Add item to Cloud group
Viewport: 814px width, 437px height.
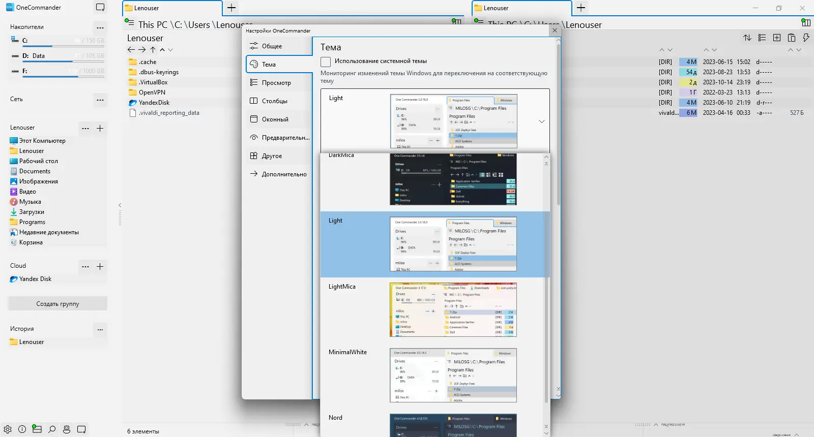click(100, 266)
